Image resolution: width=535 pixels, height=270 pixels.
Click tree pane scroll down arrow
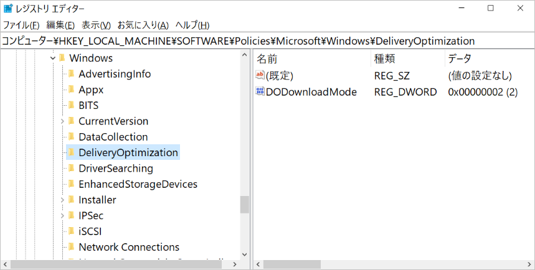click(244, 254)
